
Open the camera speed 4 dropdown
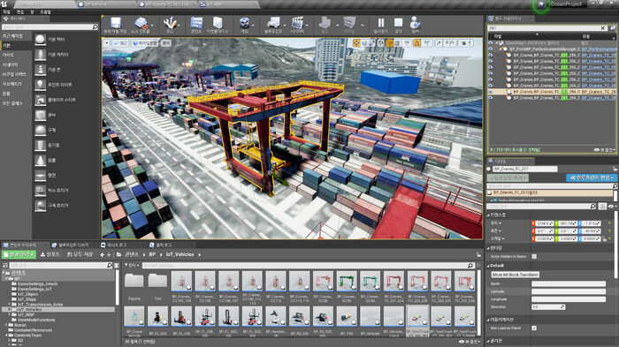[x=467, y=43]
